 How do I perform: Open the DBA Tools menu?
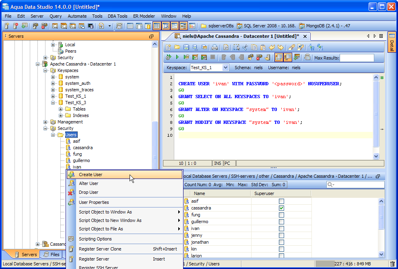[118, 16]
